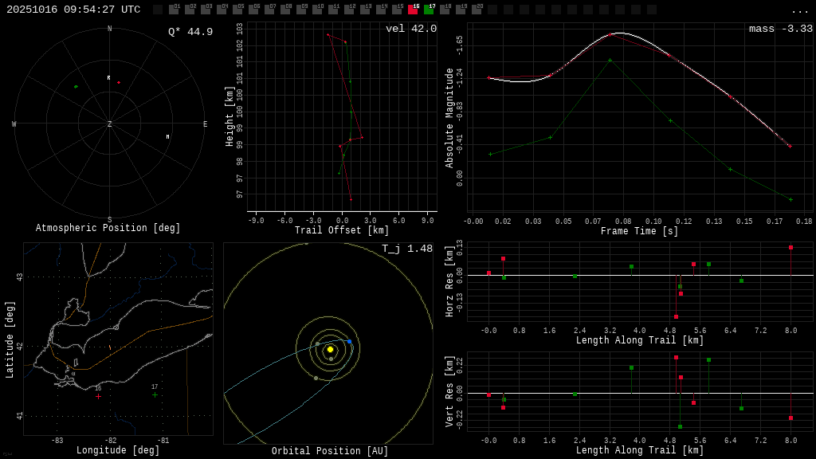The image size is (816, 459).
Task: Click the T_j 1.48 Tisserand label
Action: [406, 249]
